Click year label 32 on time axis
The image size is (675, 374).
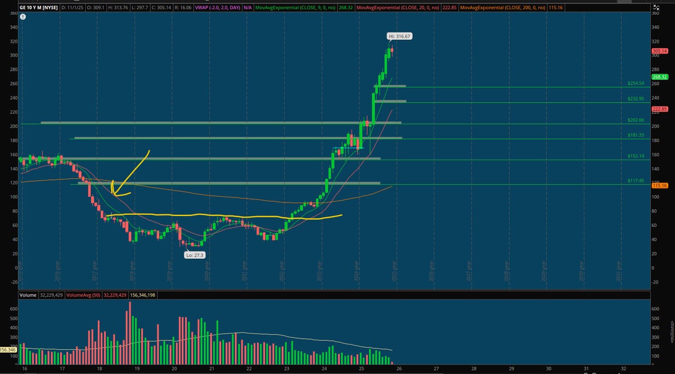623,368
